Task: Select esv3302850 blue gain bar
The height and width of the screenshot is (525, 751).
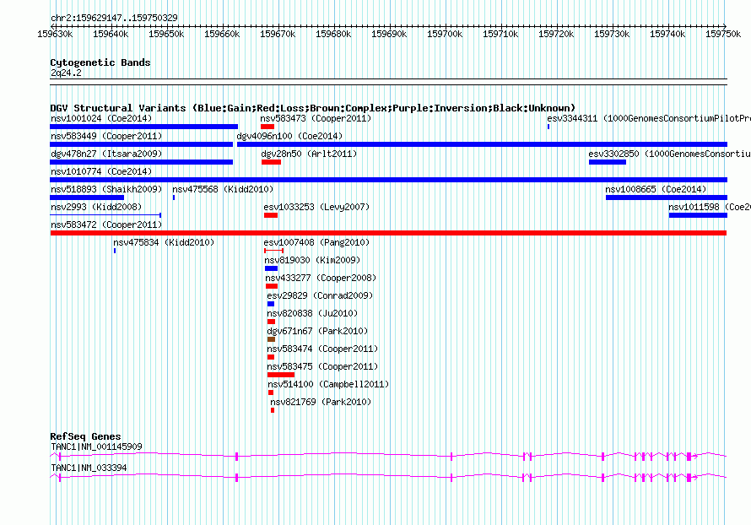Action: click(x=608, y=162)
